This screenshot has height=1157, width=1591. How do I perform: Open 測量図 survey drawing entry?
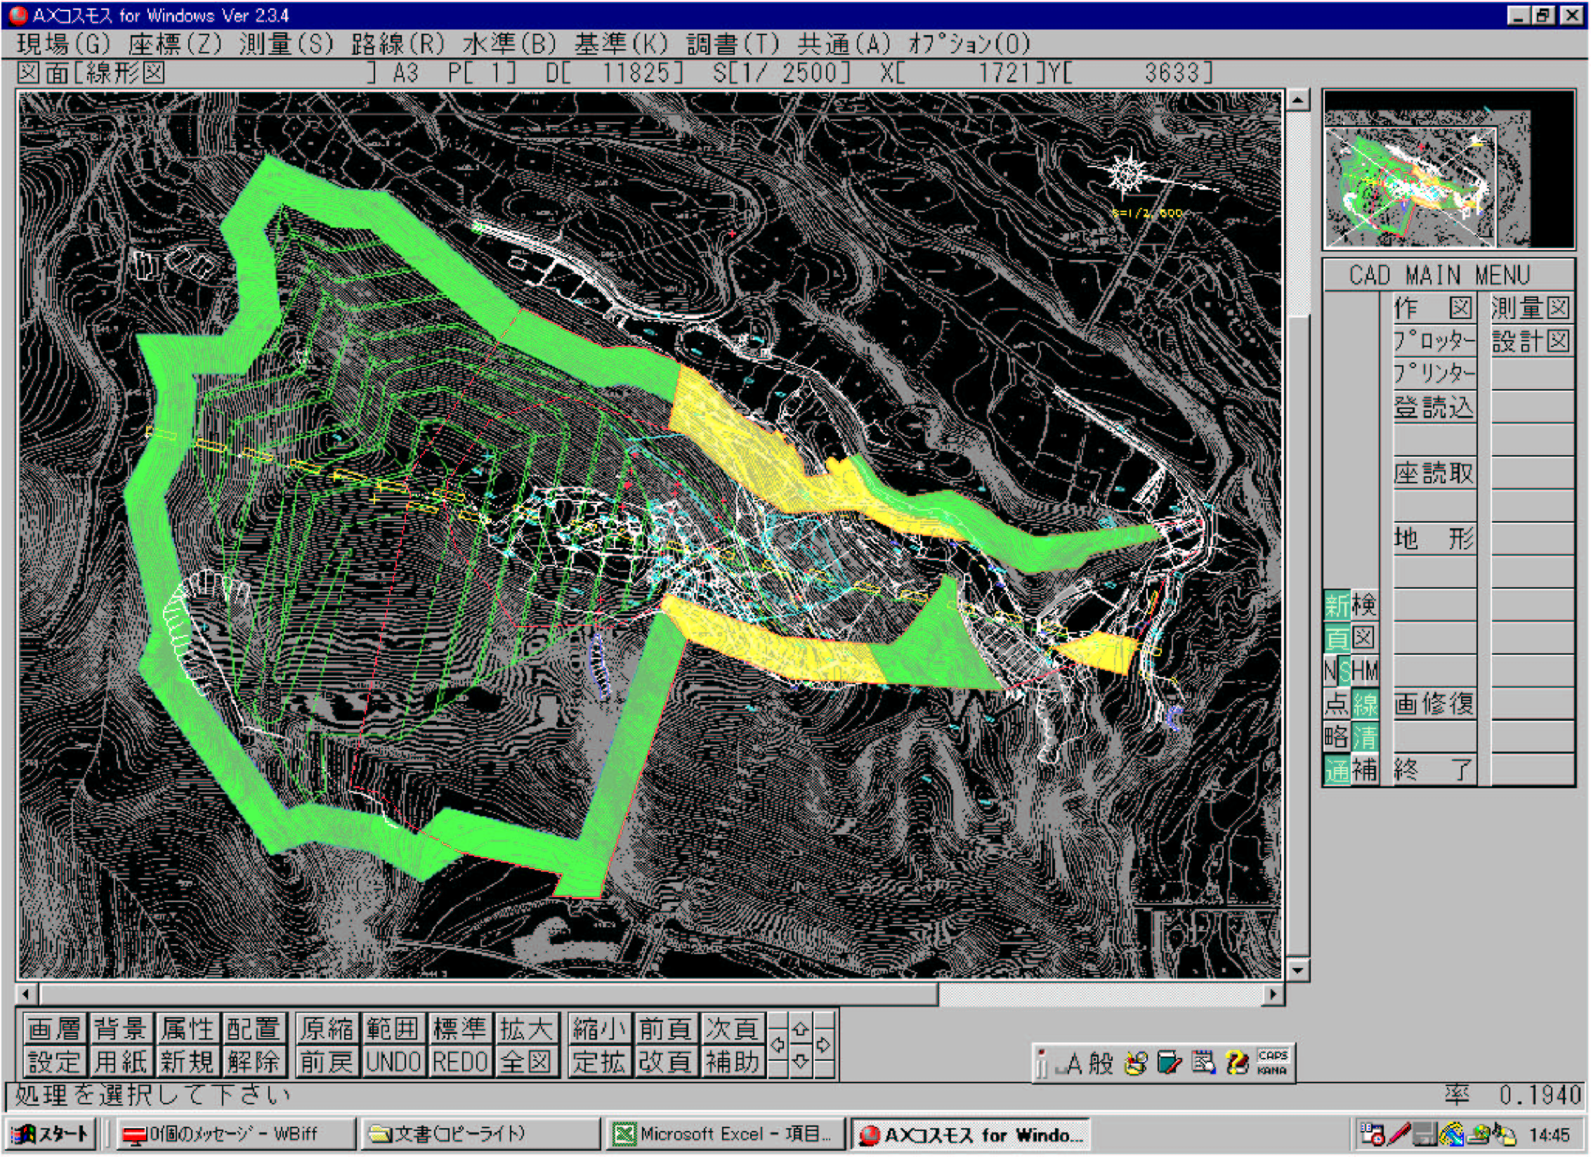1531,308
